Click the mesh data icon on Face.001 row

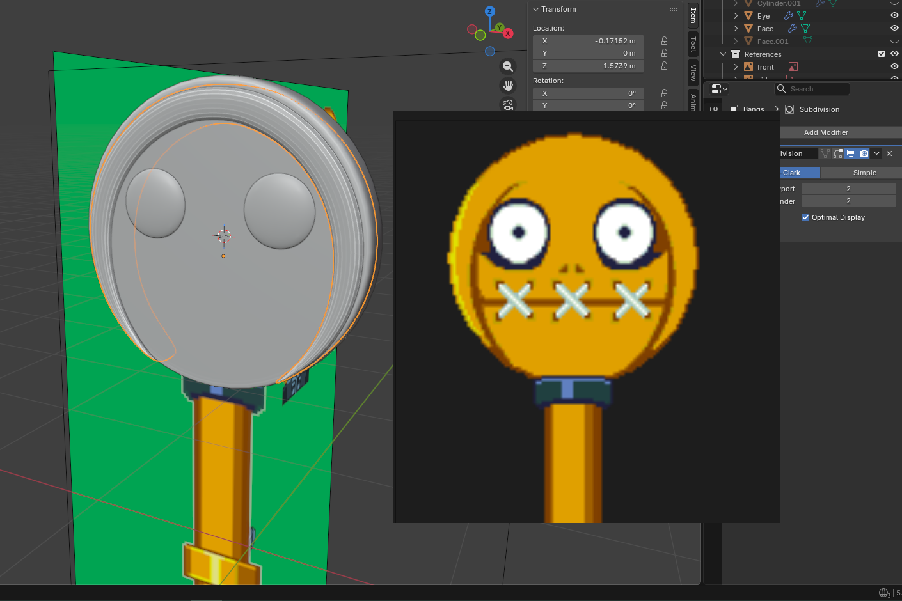(808, 41)
